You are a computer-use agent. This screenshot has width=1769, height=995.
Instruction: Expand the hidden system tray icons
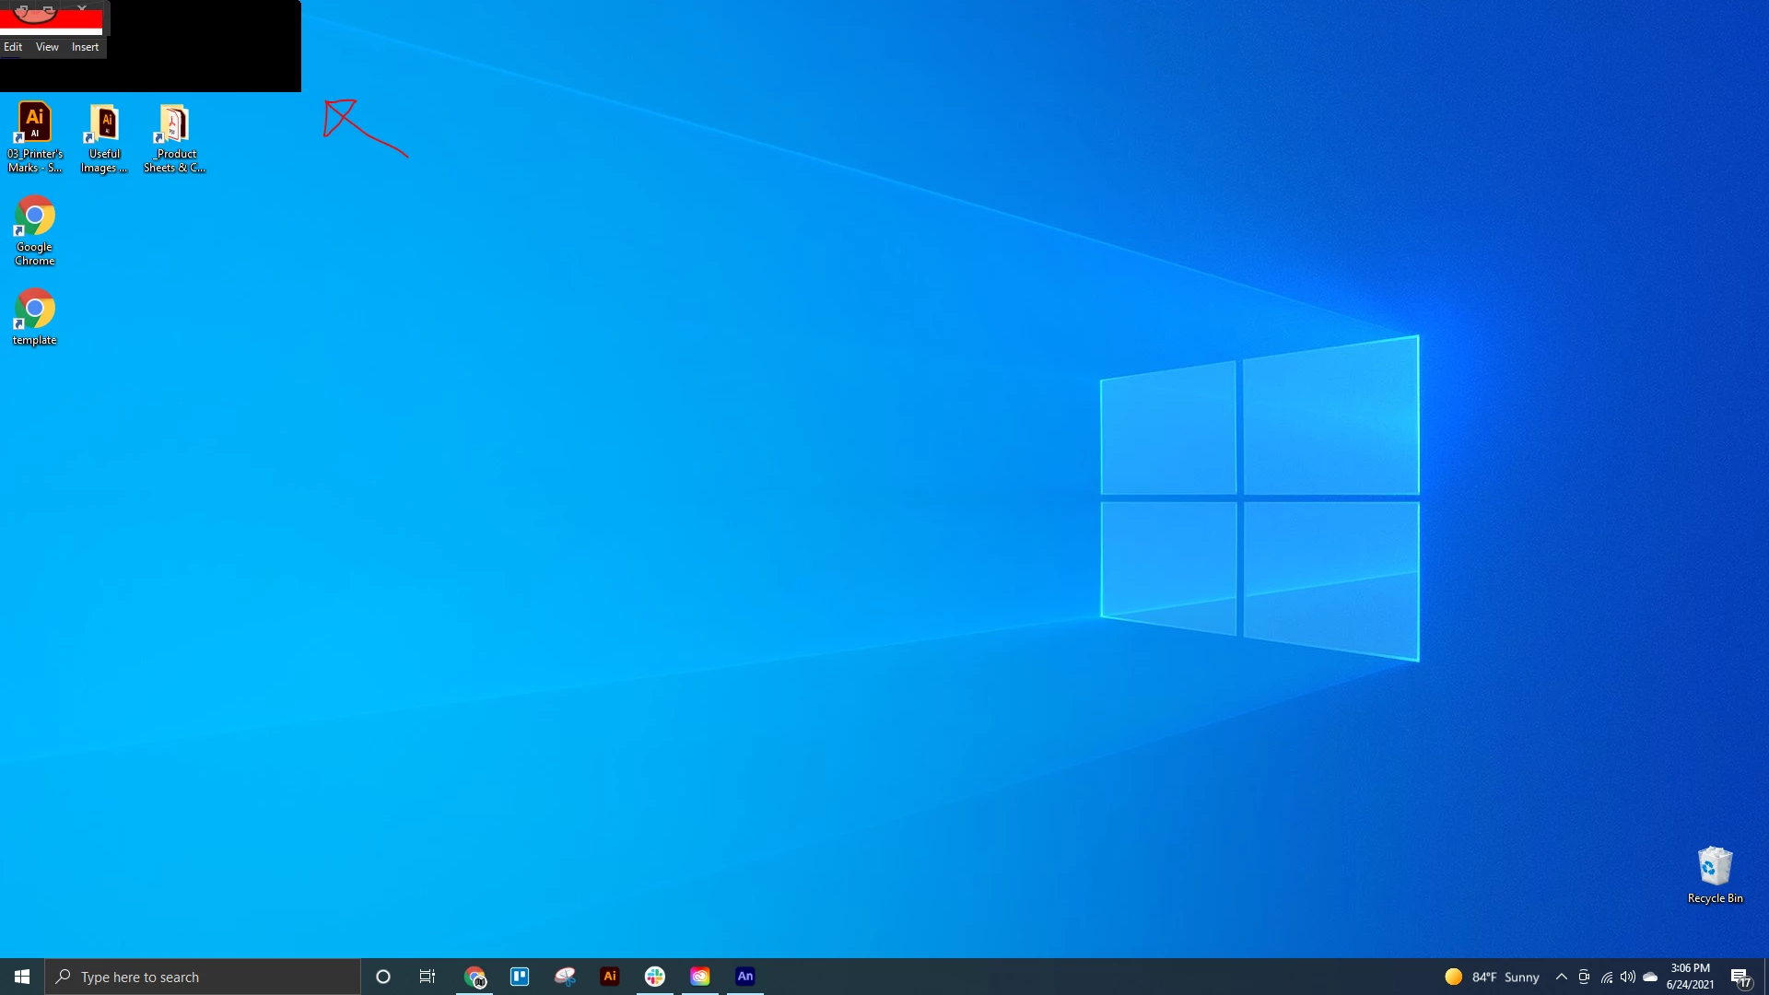[1561, 977]
